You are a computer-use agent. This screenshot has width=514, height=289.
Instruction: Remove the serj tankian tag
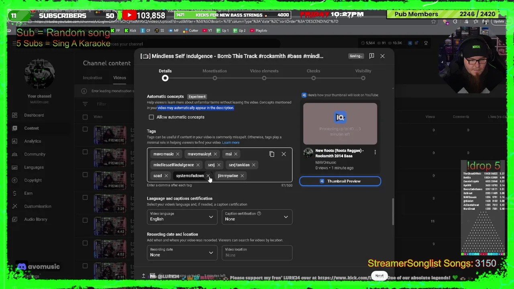254,165
